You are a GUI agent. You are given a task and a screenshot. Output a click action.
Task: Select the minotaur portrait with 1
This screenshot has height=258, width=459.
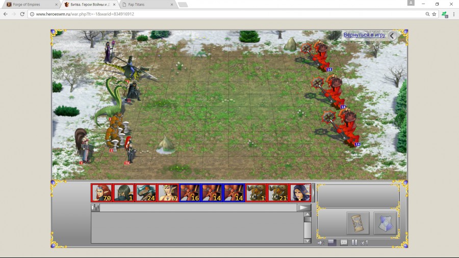click(256, 193)
